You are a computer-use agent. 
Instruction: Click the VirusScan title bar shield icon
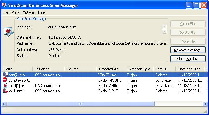tap(4, 5)
